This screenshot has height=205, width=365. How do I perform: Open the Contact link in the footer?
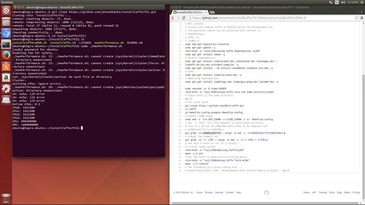(x=229, y=192)
